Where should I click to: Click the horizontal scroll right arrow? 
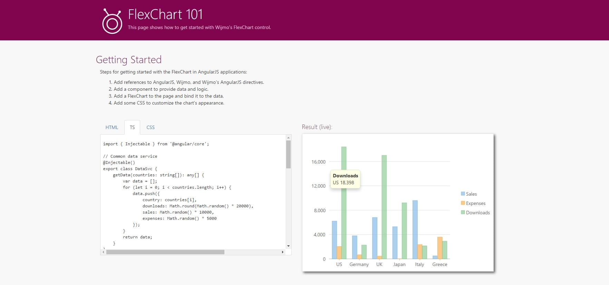283,252
